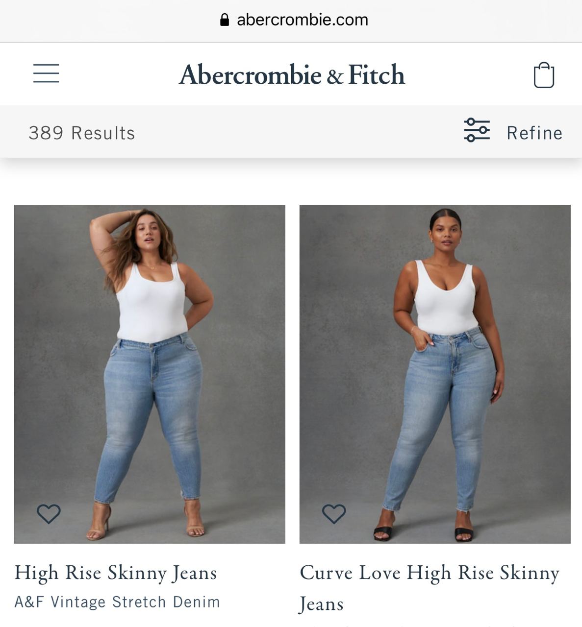The image size is (582, 627).
Task: Select the A&F Vintage Stretch Denim subtitle
Action: click(117, 602)
